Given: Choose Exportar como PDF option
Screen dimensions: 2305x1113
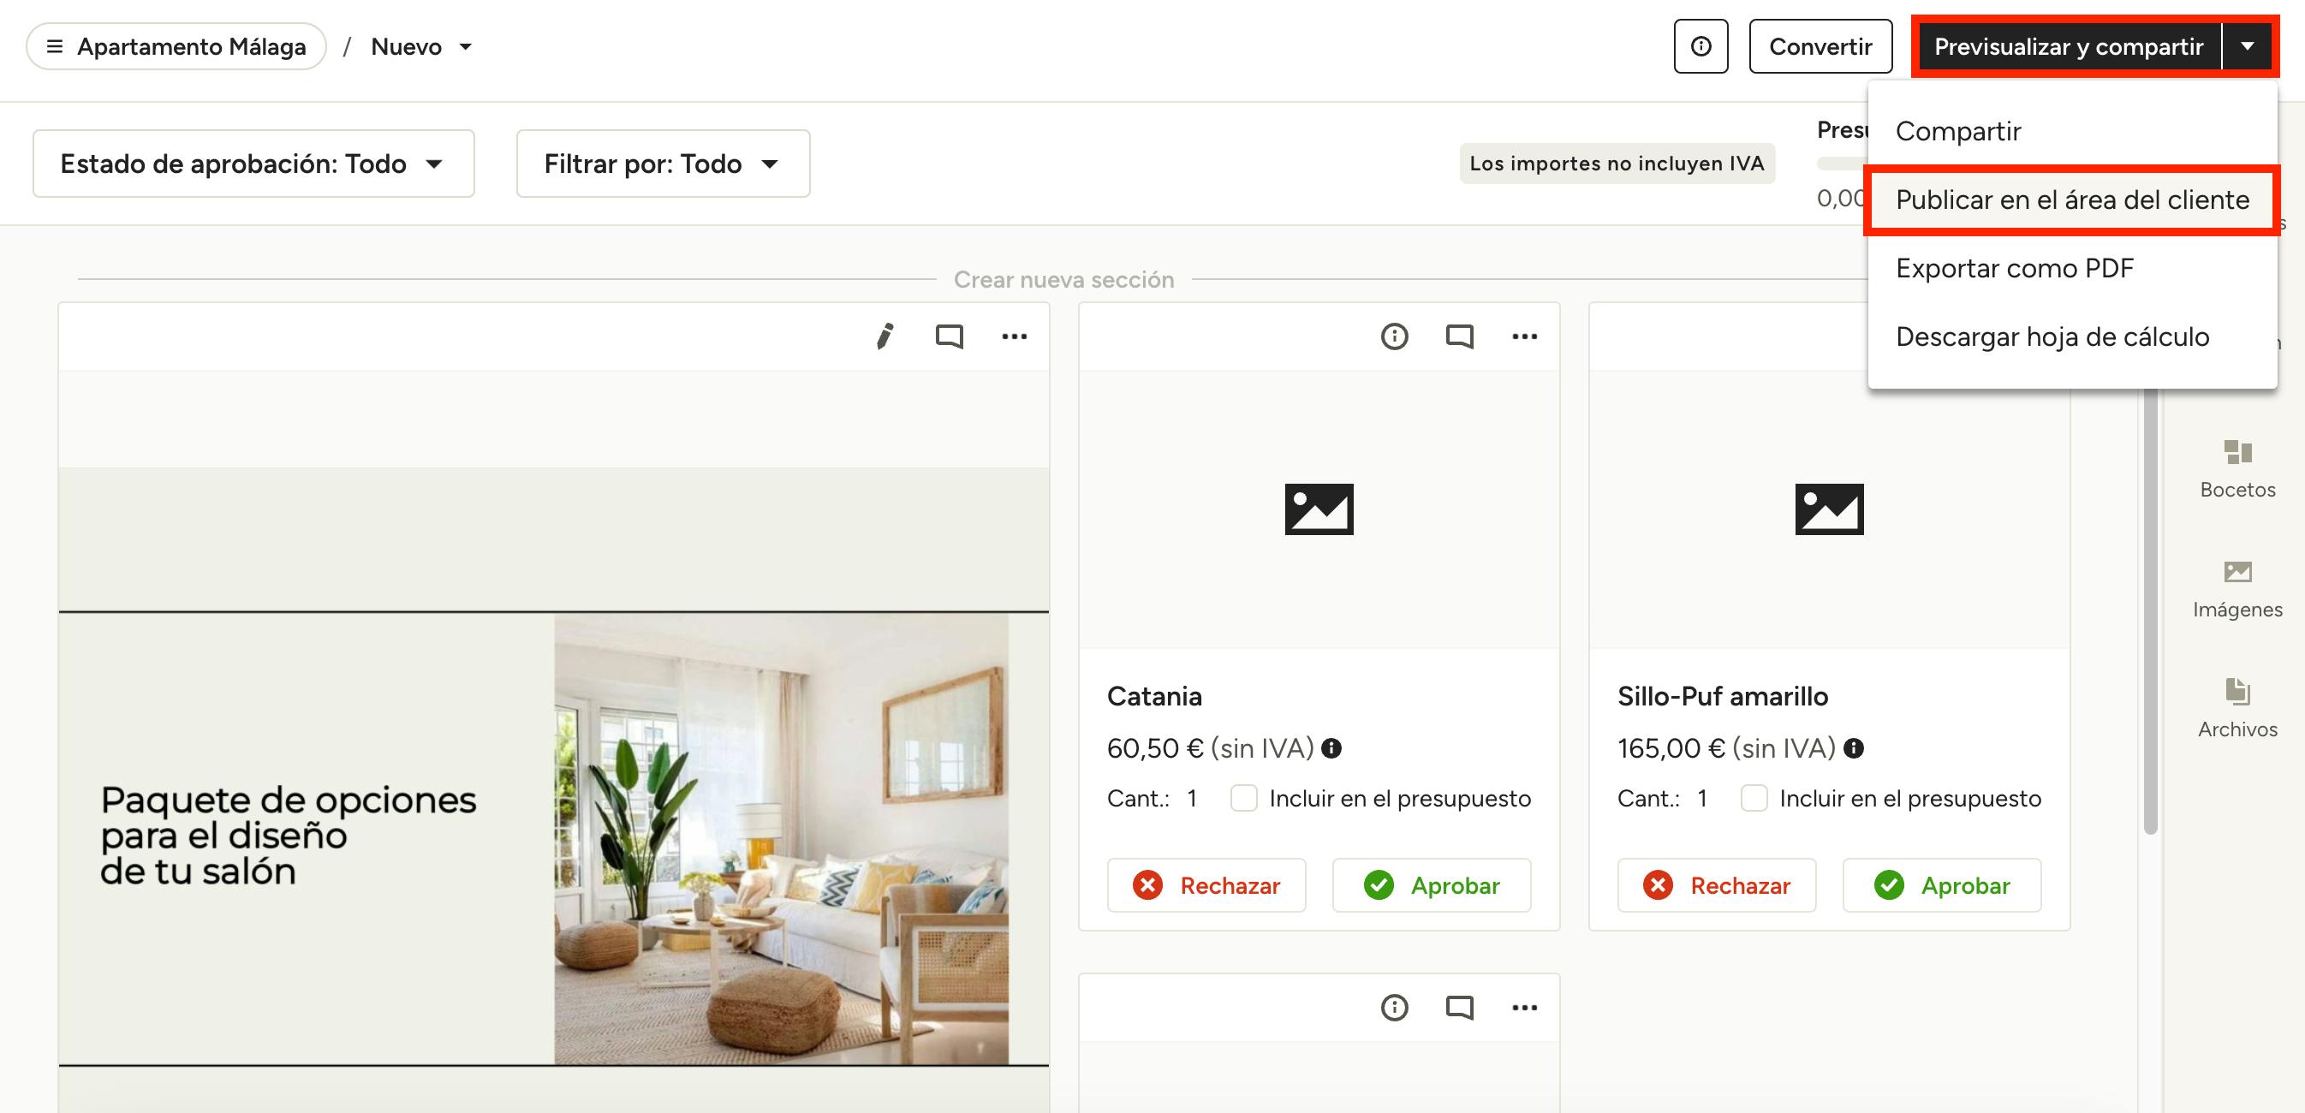Looking at the screenshot, I should click(2014, 269).
